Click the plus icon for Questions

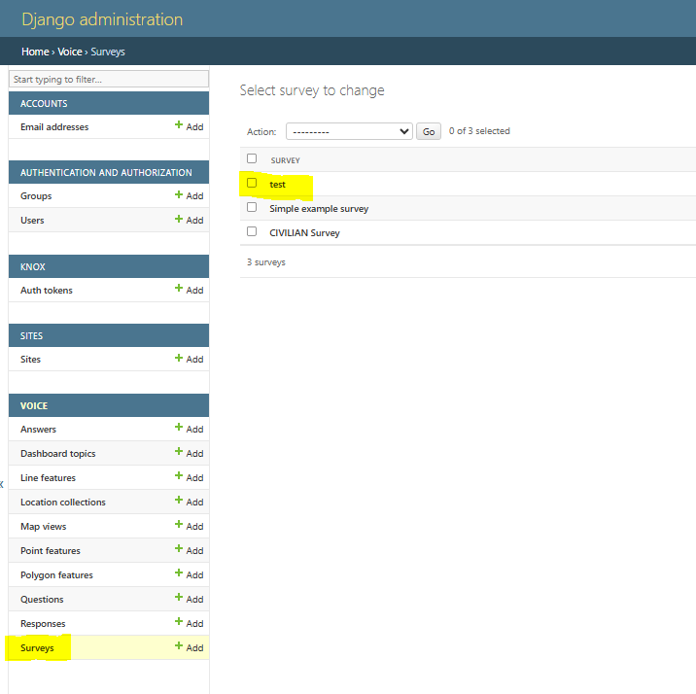(x=179, y=599)
